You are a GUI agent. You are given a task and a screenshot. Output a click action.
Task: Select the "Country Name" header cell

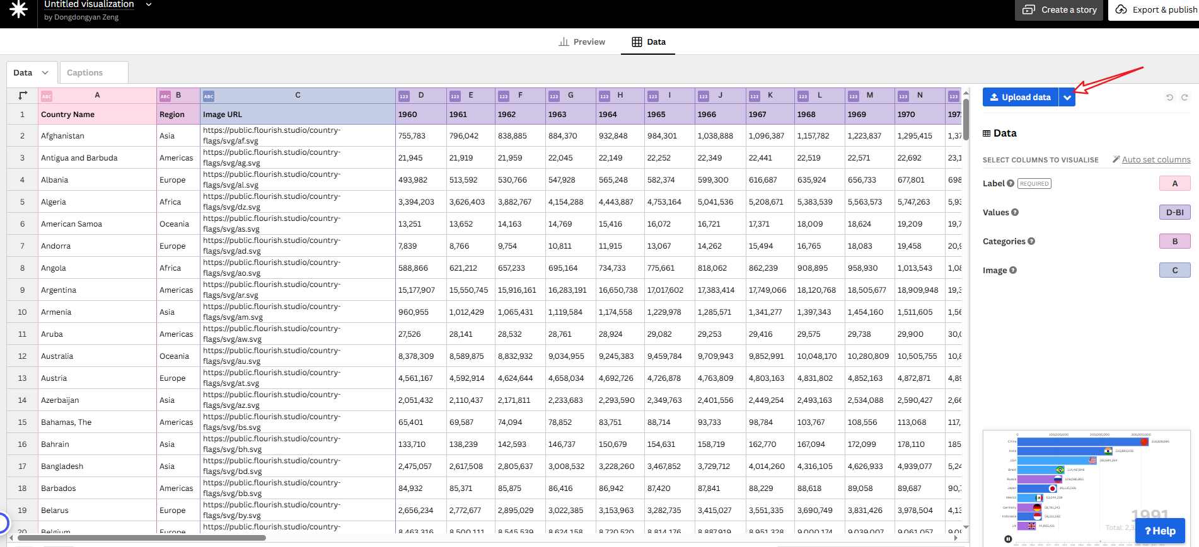coord(98,115)
